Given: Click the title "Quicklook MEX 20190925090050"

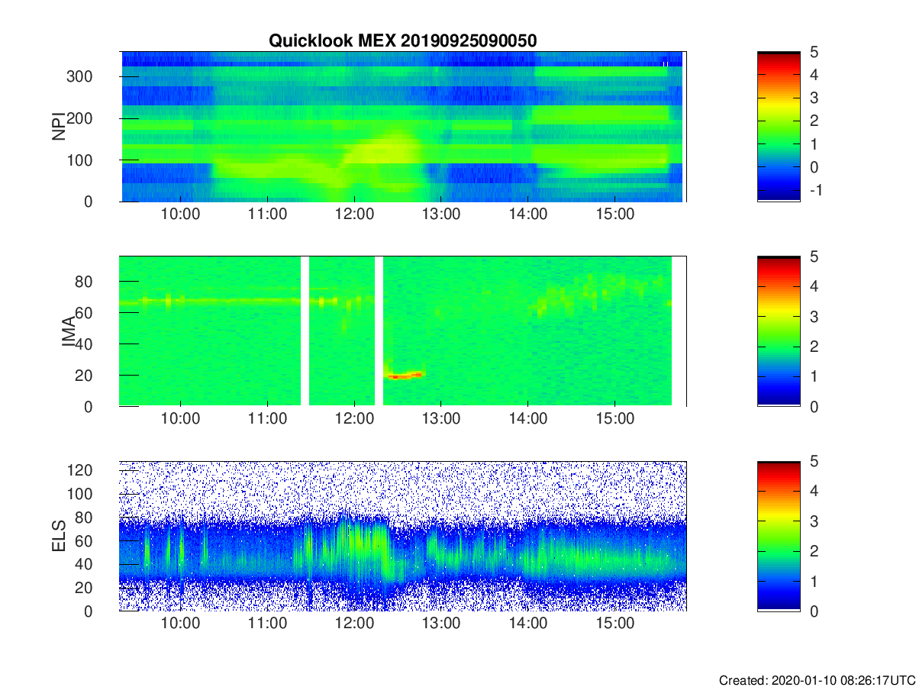Looking at the screenshot, I should click(403, 41).
